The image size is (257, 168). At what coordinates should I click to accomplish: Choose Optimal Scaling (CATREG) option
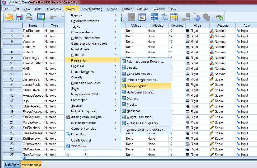(x=146, y=129)
